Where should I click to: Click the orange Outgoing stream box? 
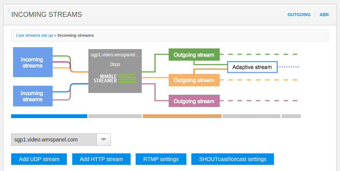click(x=194, y=80)
